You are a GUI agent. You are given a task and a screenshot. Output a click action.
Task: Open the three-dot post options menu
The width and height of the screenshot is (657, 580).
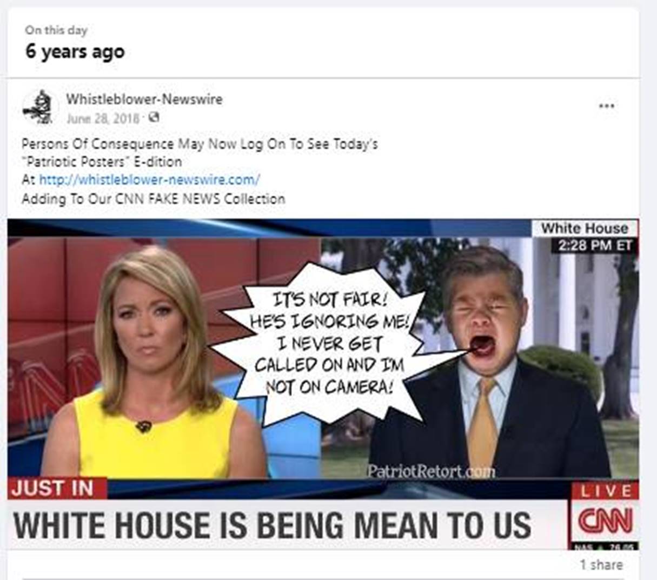pos(607,106)
